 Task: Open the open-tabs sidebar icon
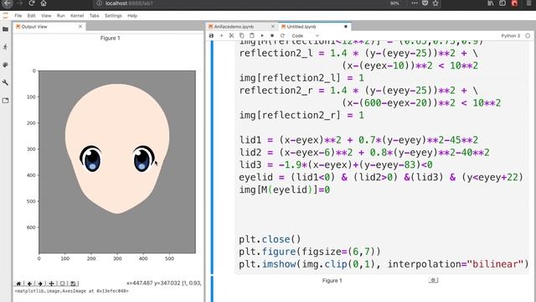tap(6, 101)
